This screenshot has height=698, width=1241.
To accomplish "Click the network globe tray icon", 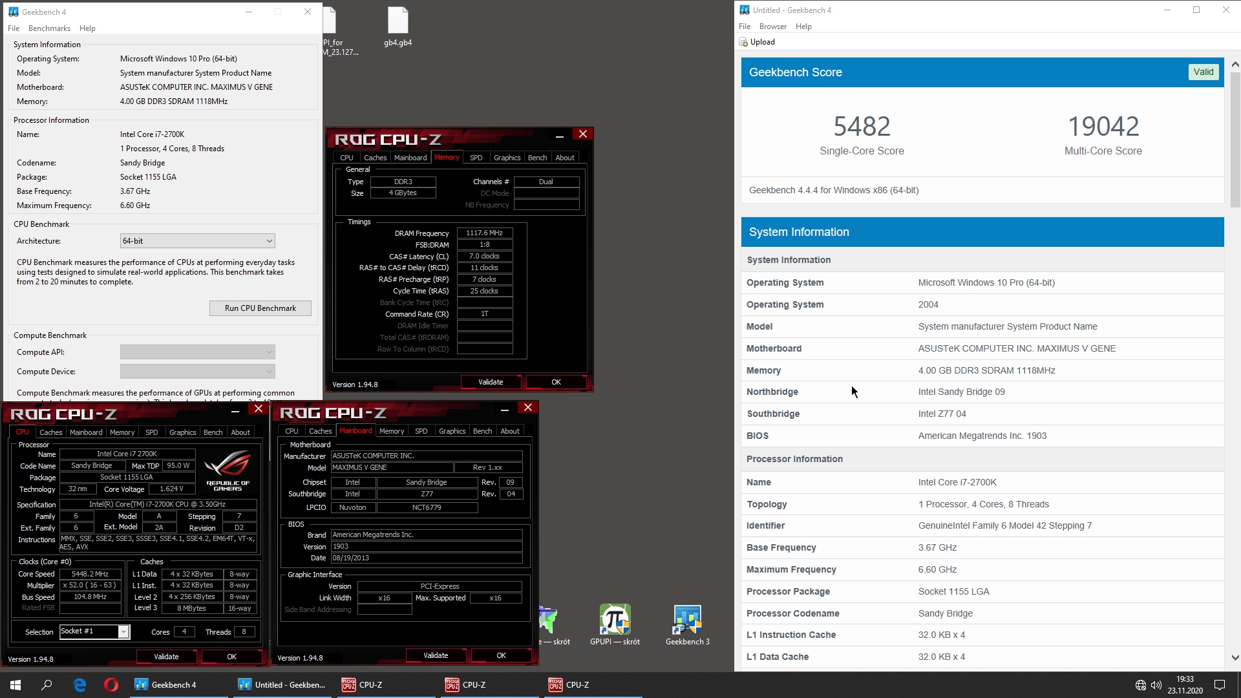I will (x=1141, y=685).
